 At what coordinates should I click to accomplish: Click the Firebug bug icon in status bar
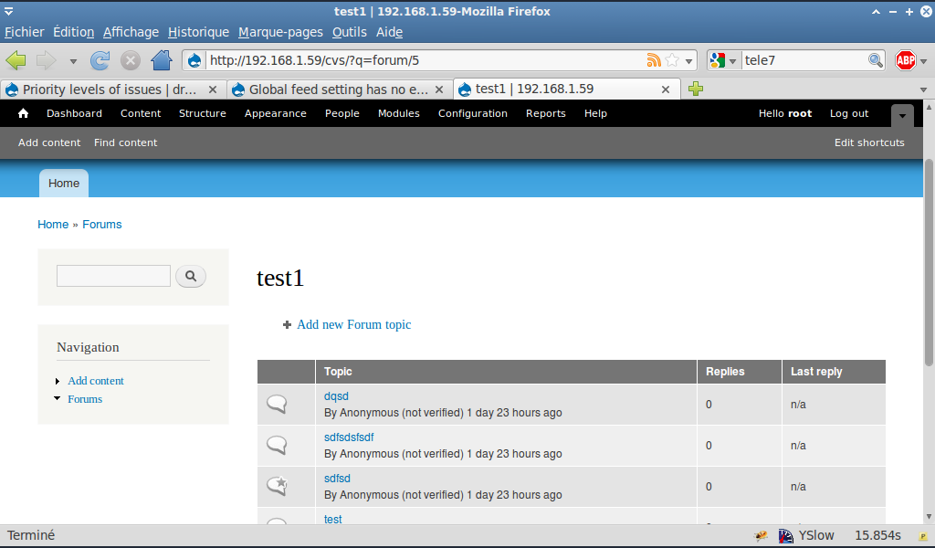pos(761,535)
